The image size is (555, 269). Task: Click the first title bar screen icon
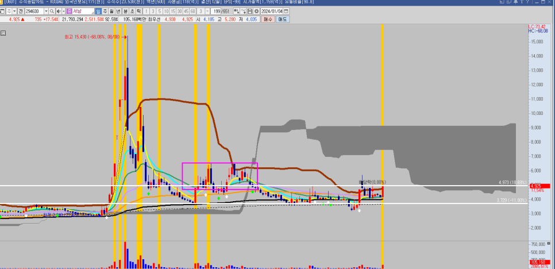pyautogui.click(x=502, y=2)
